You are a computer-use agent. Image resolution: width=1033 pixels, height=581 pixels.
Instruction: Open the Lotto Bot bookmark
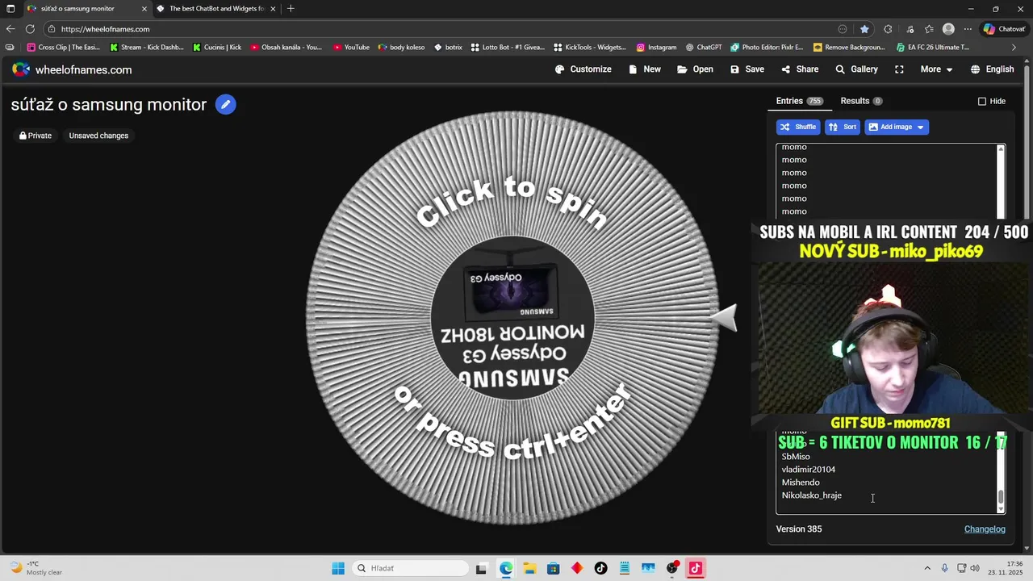(x=508, y=48)
